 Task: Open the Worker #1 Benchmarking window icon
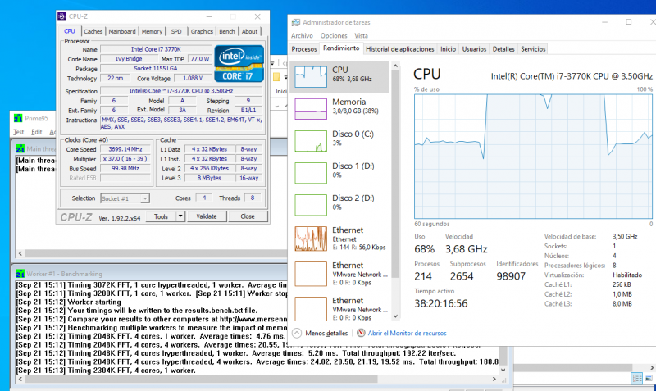pos(20,274)
